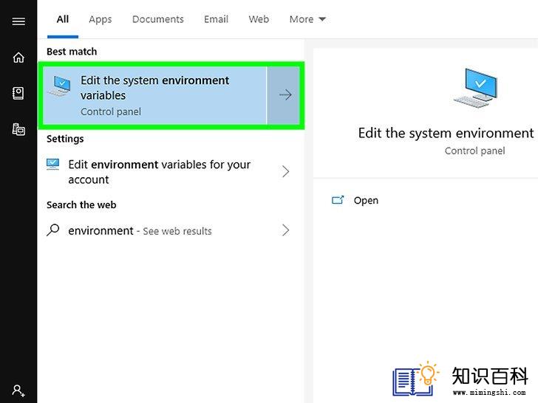538x403 pixels.
Task: Click large computer icon in preview pane
Action: [475, 88]
